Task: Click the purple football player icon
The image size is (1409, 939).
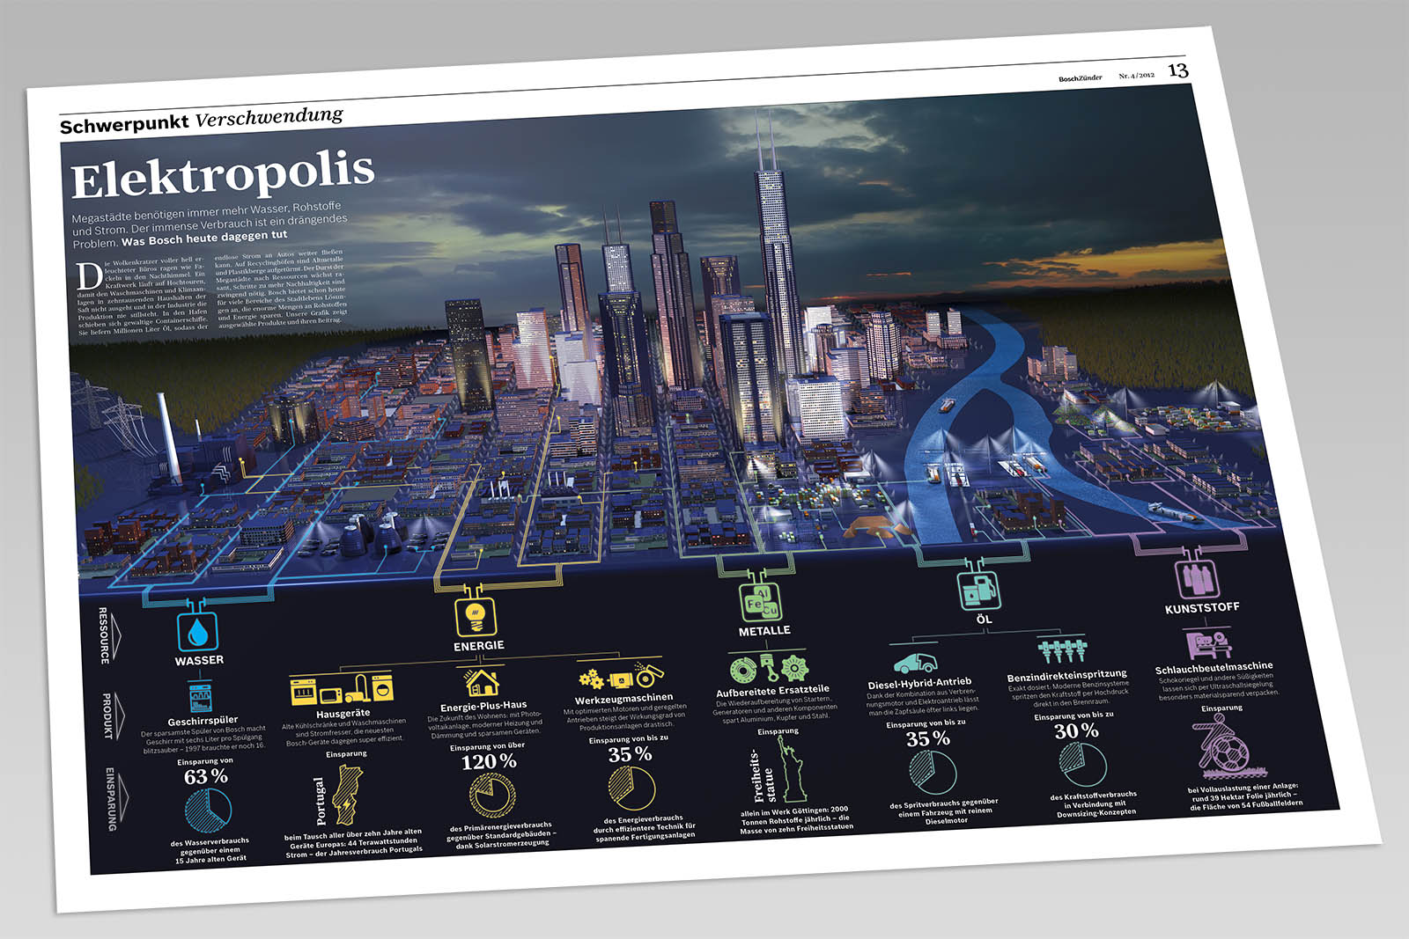Action: [x=1222, y=744]
